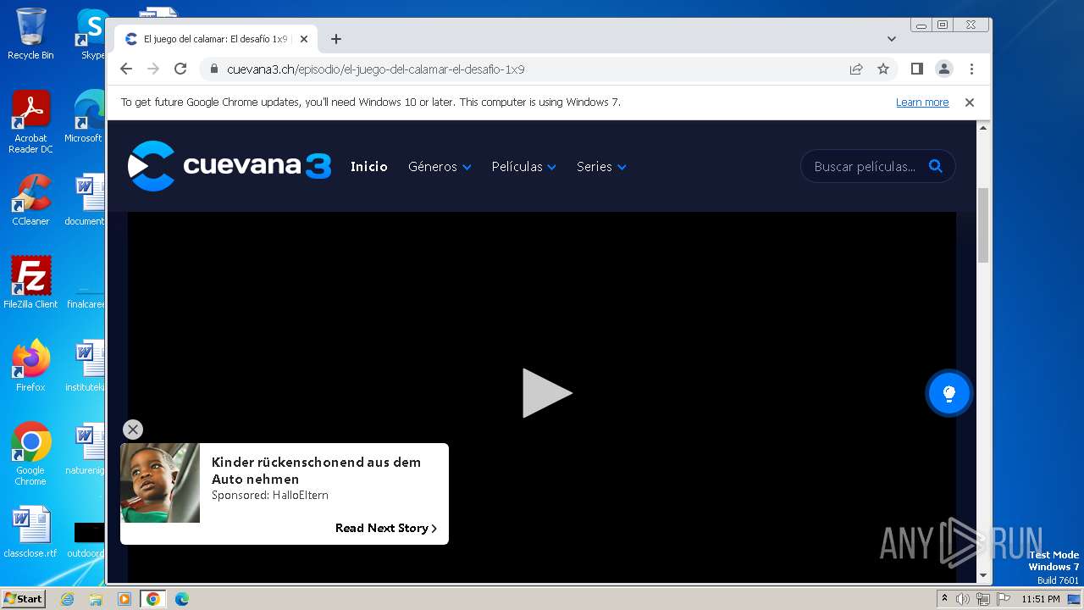Screen dimensions: 1084x610
Task: Click the page scrollbar thumb
Action: (983, 225)
